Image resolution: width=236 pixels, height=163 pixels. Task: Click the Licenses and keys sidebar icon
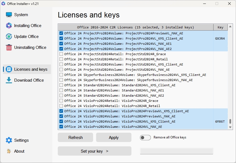tap(9, 69)
